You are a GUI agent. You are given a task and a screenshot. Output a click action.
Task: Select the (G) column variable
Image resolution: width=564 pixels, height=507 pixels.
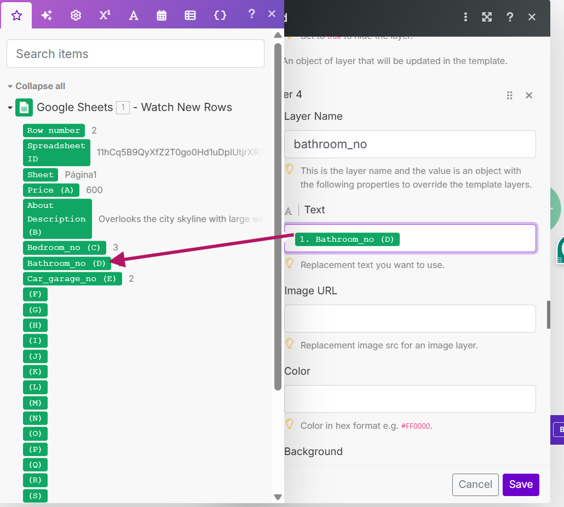tap(35, 310)
